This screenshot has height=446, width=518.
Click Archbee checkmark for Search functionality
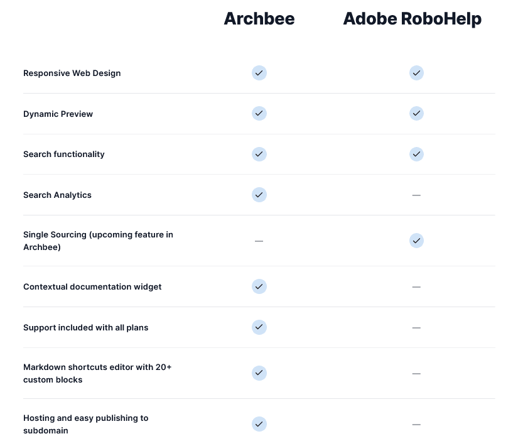point(259,154)
